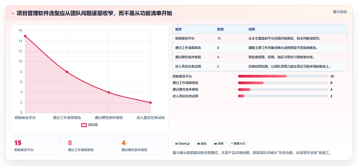Viewport: 358px width, 166px height.
Task: Click the progress bar for 初始候选平台
Action: click(283, 76)
